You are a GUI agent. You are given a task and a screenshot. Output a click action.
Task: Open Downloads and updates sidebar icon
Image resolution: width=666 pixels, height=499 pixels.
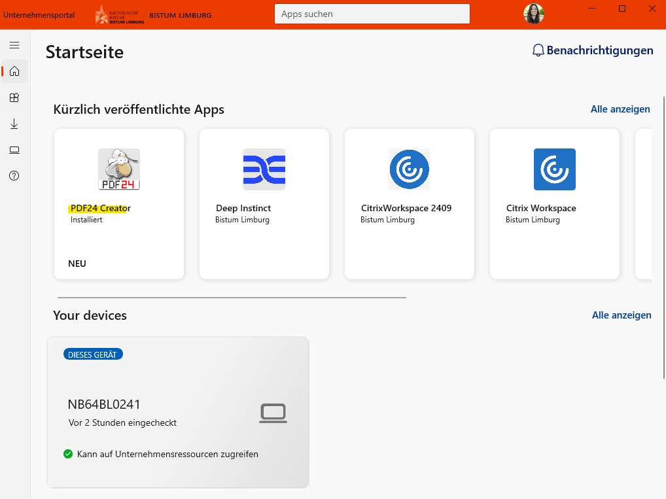pos(14,124)
